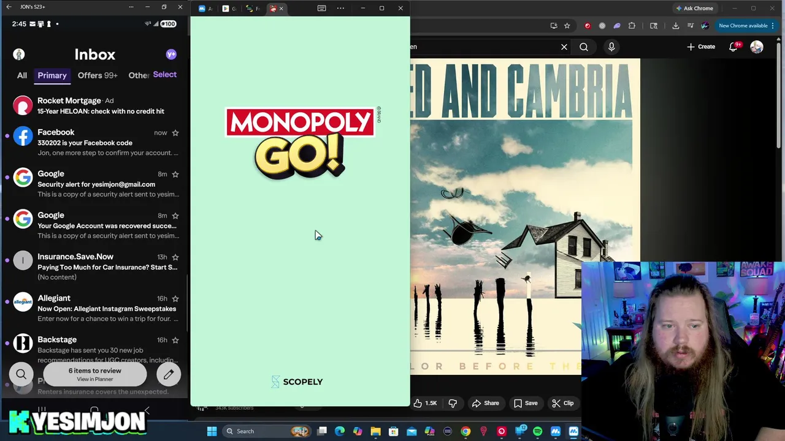Viewport: 785px width, 441px height.
Task: Star the Insurance.Save.Now email
Action: point(175,257)
